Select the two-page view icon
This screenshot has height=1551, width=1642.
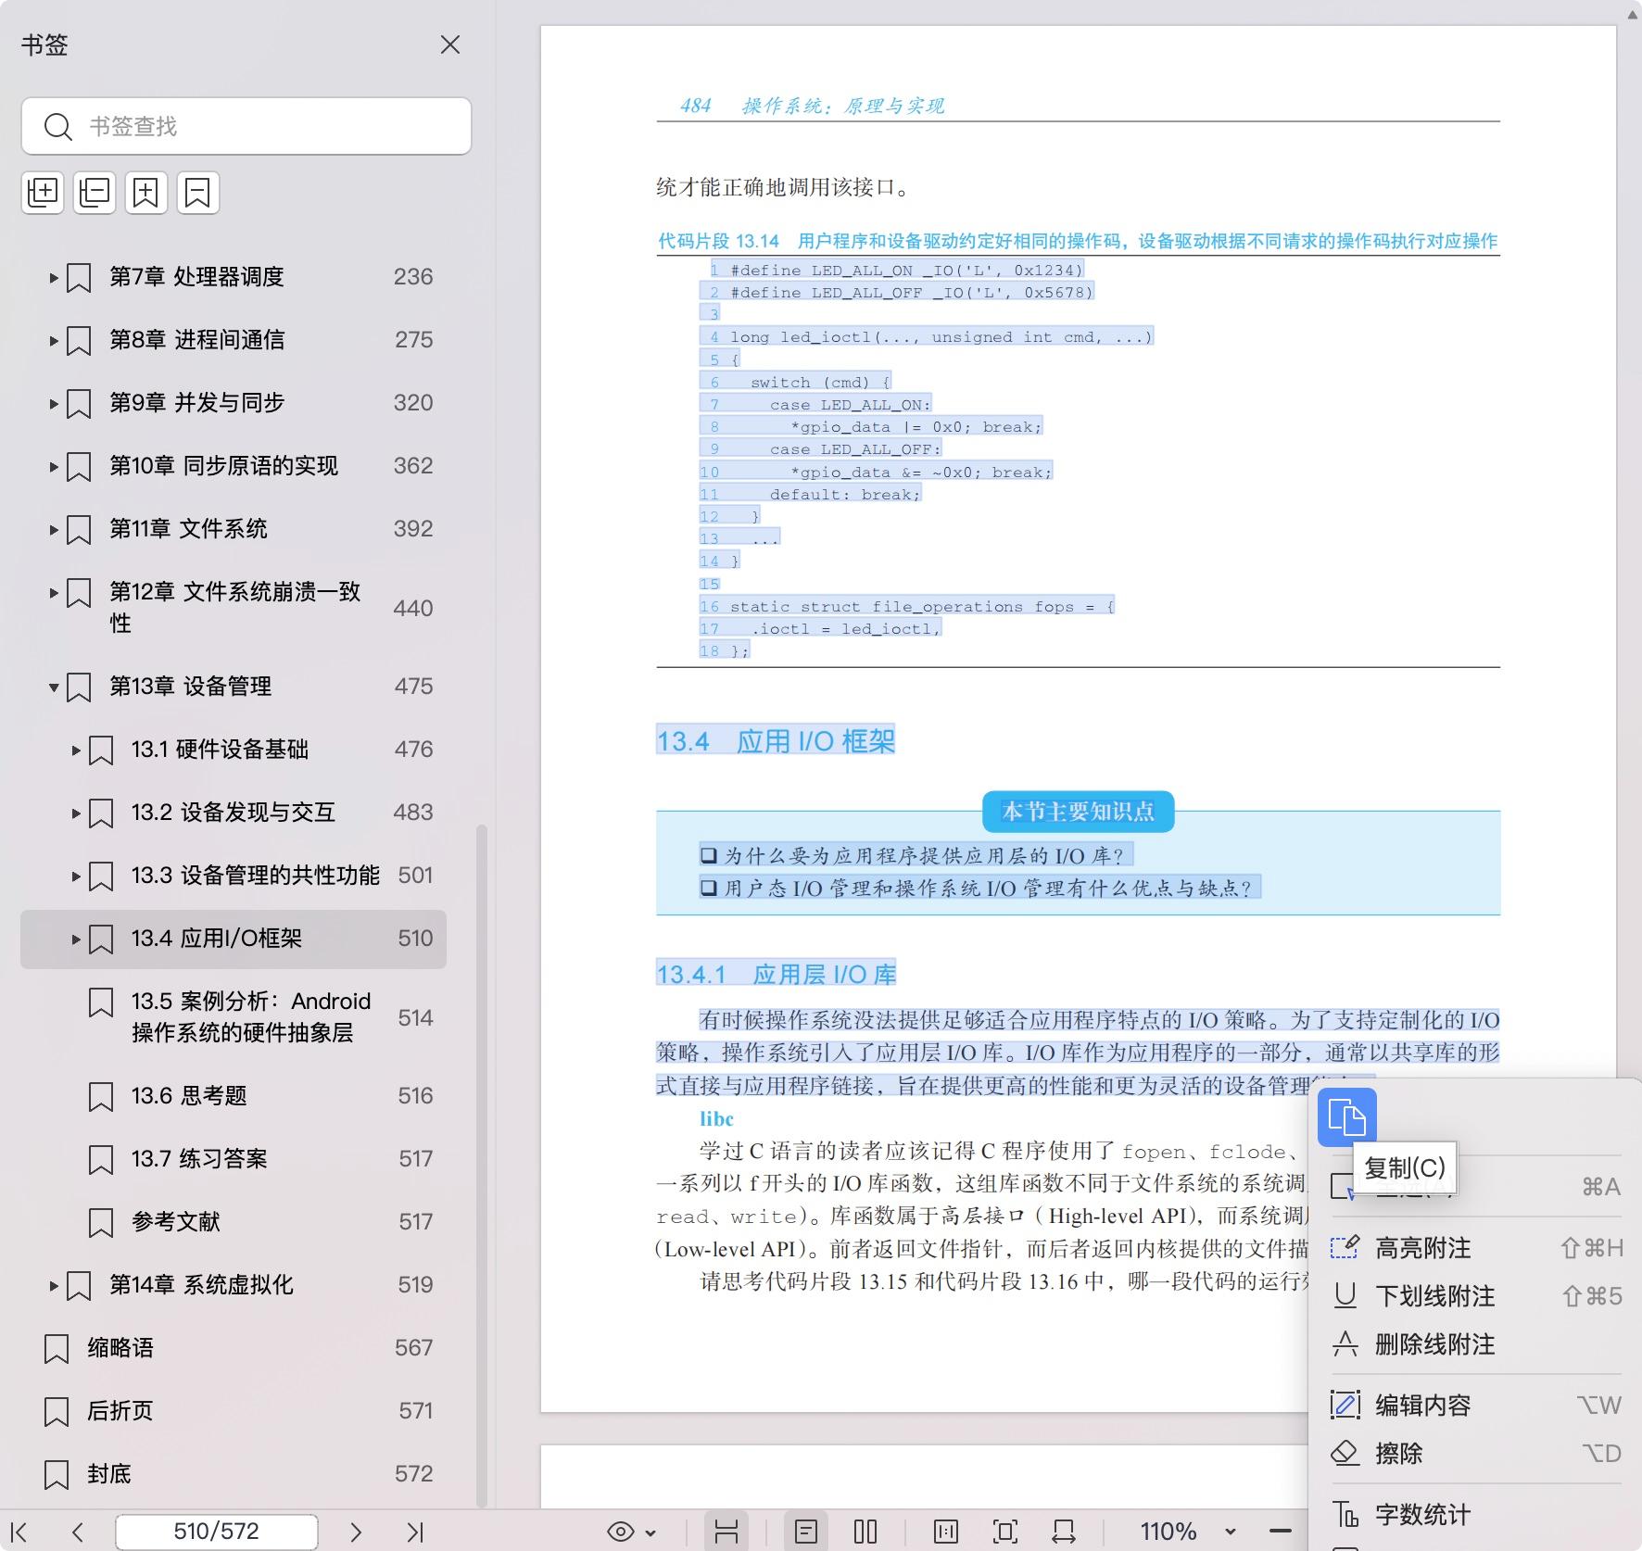pos(865,1532)
